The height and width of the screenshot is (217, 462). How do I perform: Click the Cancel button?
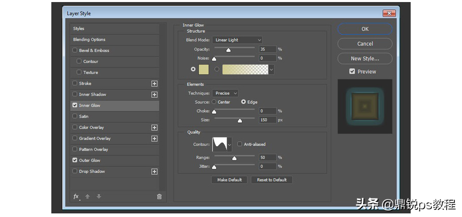tap(365, 44)
